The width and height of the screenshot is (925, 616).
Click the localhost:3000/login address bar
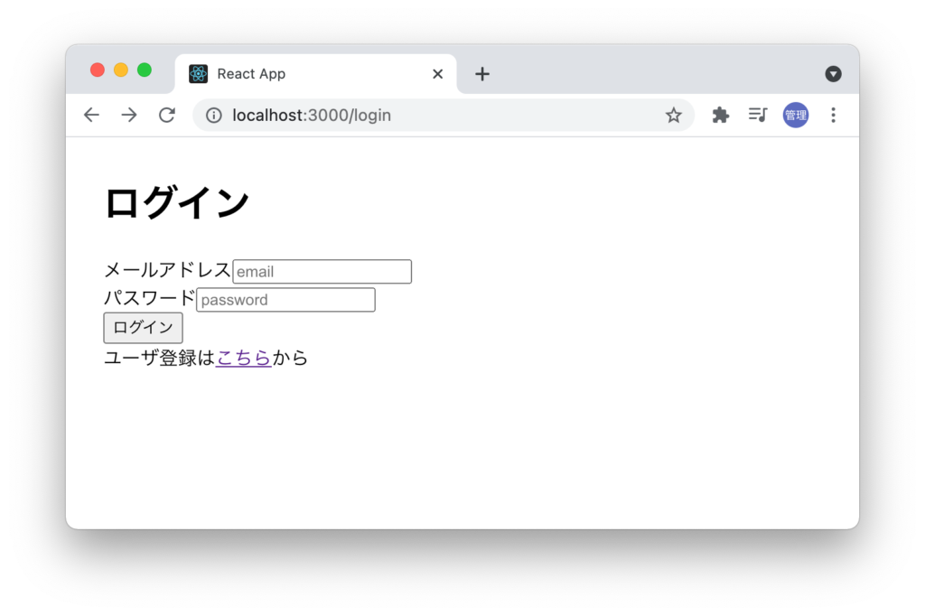[x=434, y=115]
